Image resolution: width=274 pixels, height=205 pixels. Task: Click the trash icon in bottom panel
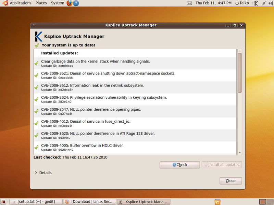click(217, 202)
